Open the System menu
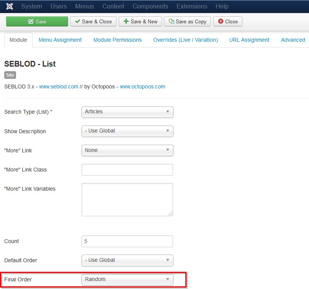The image size is (309, 289). pos(31,6)
